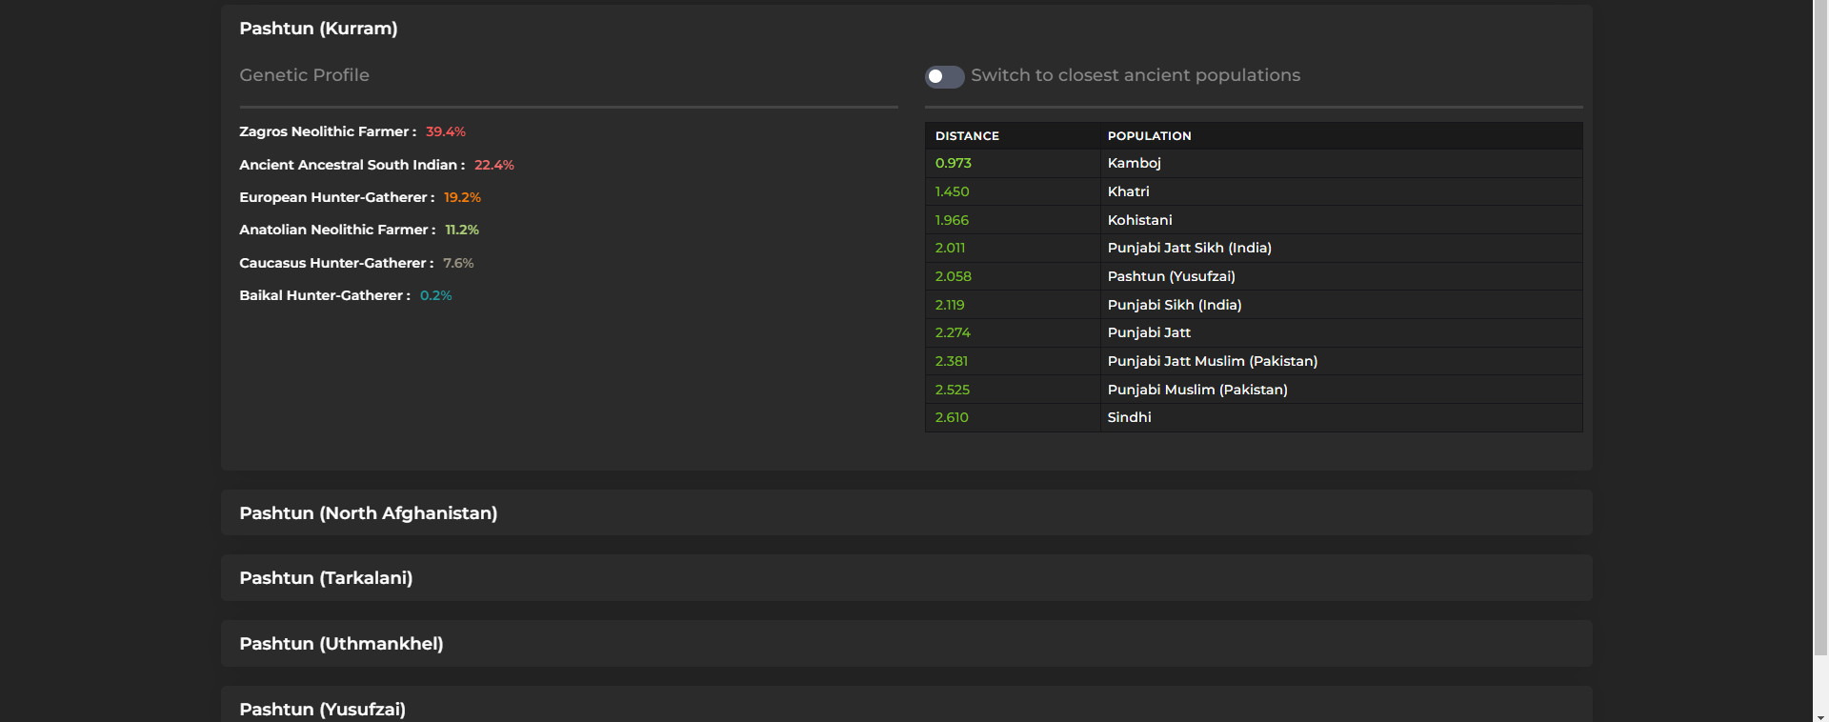Viewport: 1829px width, 722px height.
Task: Click distance value 0.973
Action: coord(954,163)
